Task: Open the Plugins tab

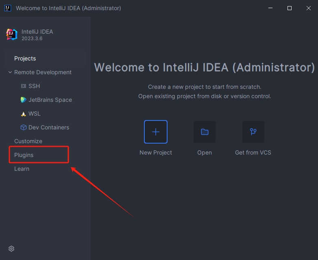Action: pyautogui.click(x=24, y=155)
